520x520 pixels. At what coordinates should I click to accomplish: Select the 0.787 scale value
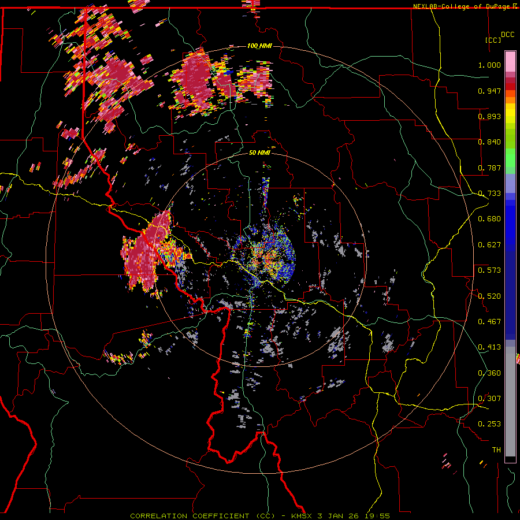click(489, 168)
